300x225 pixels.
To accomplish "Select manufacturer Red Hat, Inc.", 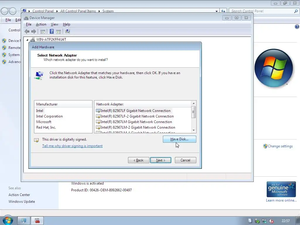I will click(46, 127).
